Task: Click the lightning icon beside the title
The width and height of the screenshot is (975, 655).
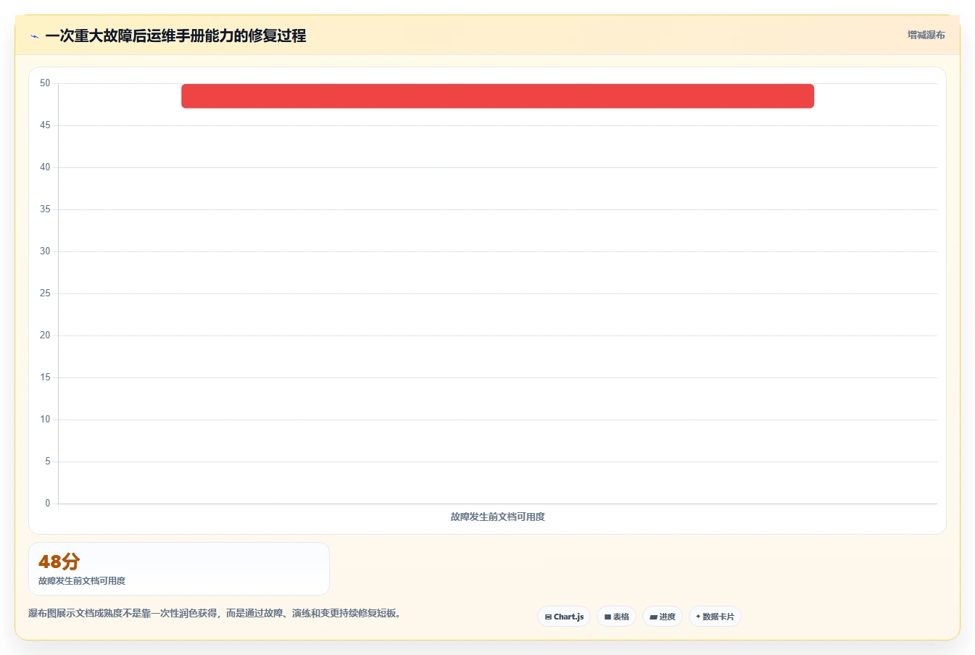Action: coord(34,36)
